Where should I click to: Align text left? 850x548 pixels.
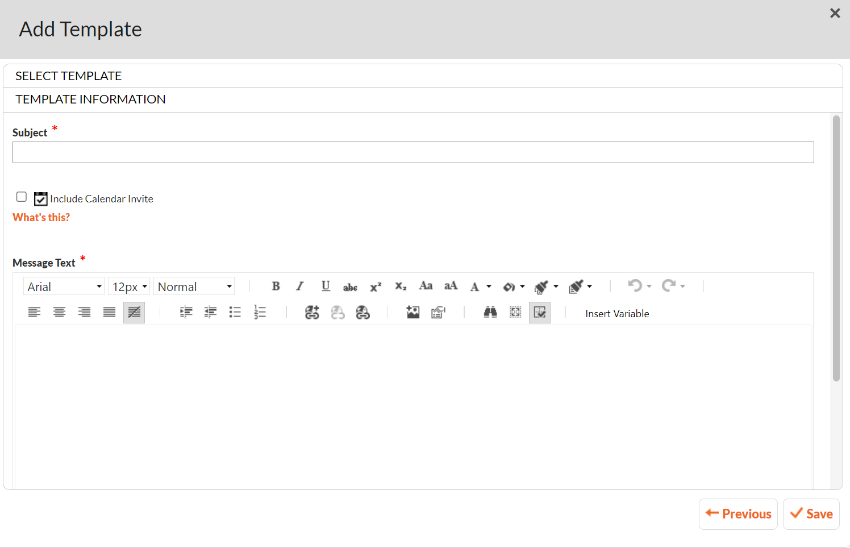pos(34,312)
